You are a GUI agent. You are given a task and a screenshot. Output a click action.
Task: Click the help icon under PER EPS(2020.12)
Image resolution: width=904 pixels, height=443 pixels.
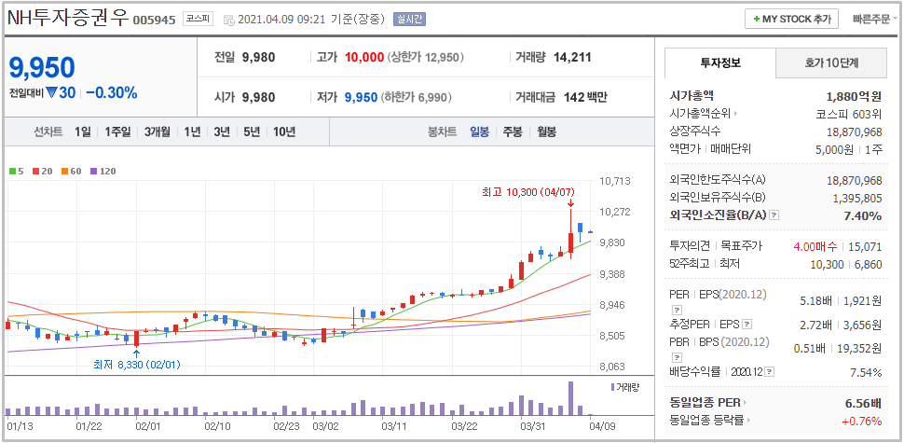click(675, 310)
